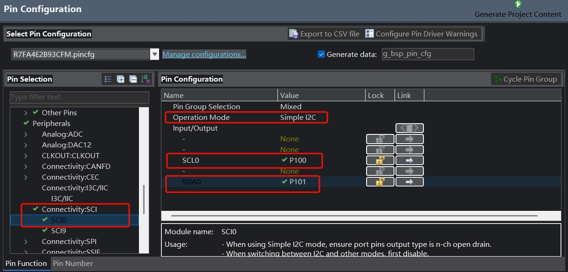Collapse all items in Pin Selection tree
Image resolution: width=568 pixels, height=272 pixels.
tap(133, 79)
